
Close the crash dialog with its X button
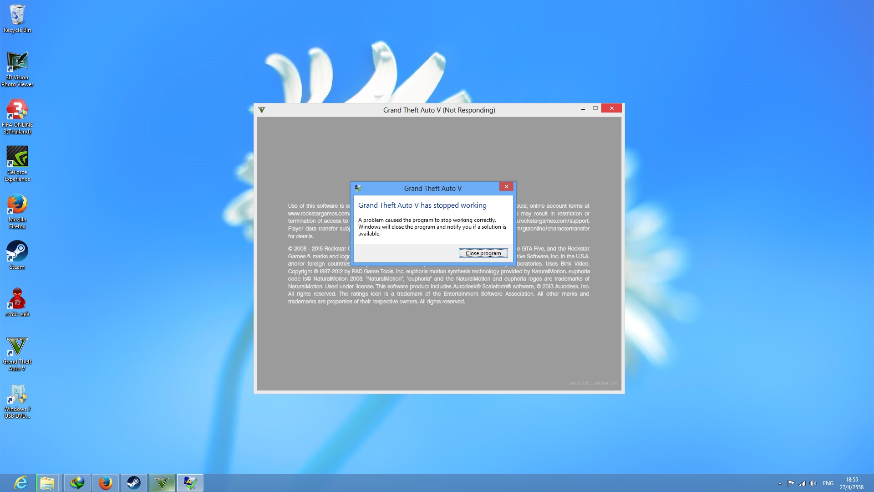pos(506,187)
